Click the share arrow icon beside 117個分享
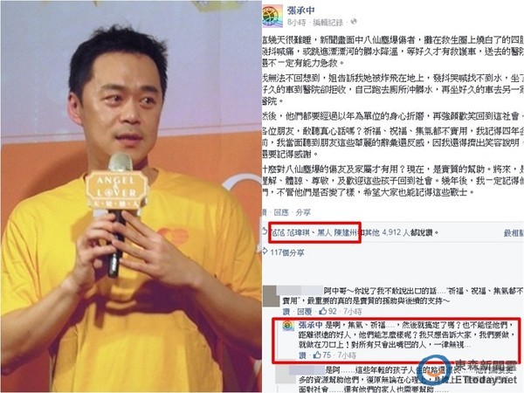Image resolution: width=524 pixels, height=393 pixels. [x=265, y=251]
